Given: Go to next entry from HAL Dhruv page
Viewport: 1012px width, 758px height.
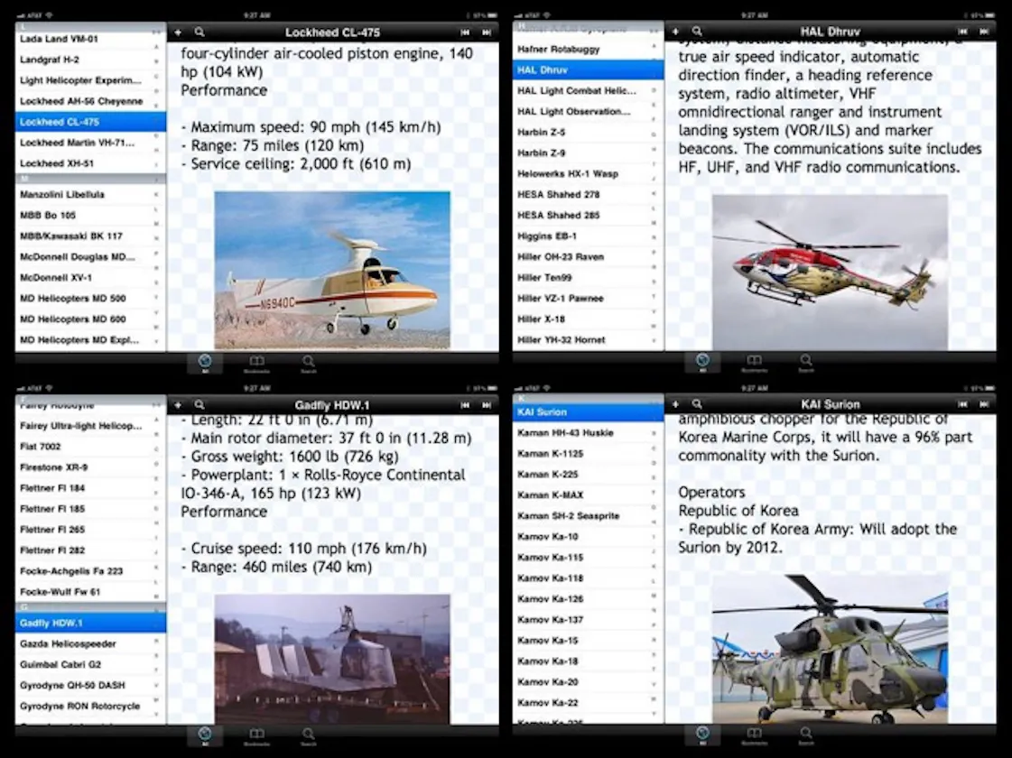Looking at the screenshot, I should point(984,31).
